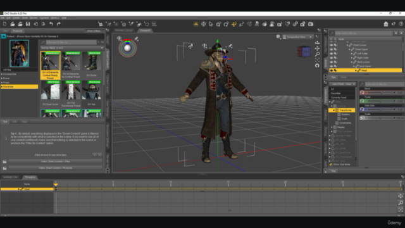Click the product back arrow icon
405x228 pixels.
[3, 37]
